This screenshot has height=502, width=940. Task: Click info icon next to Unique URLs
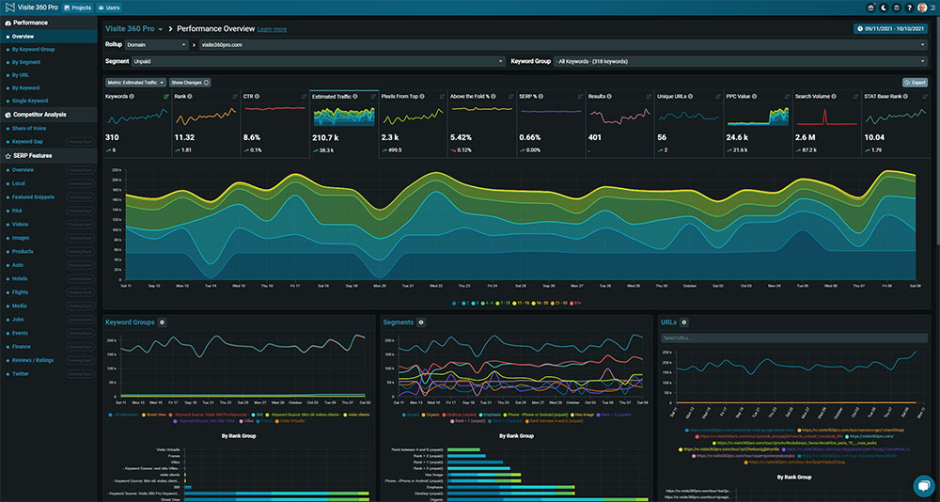pyautogui.click(x=693, y=96)
